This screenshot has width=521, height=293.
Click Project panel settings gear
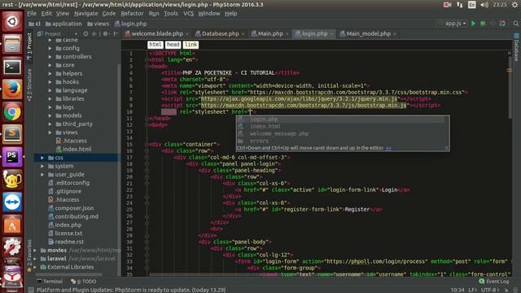pos(105,33)
